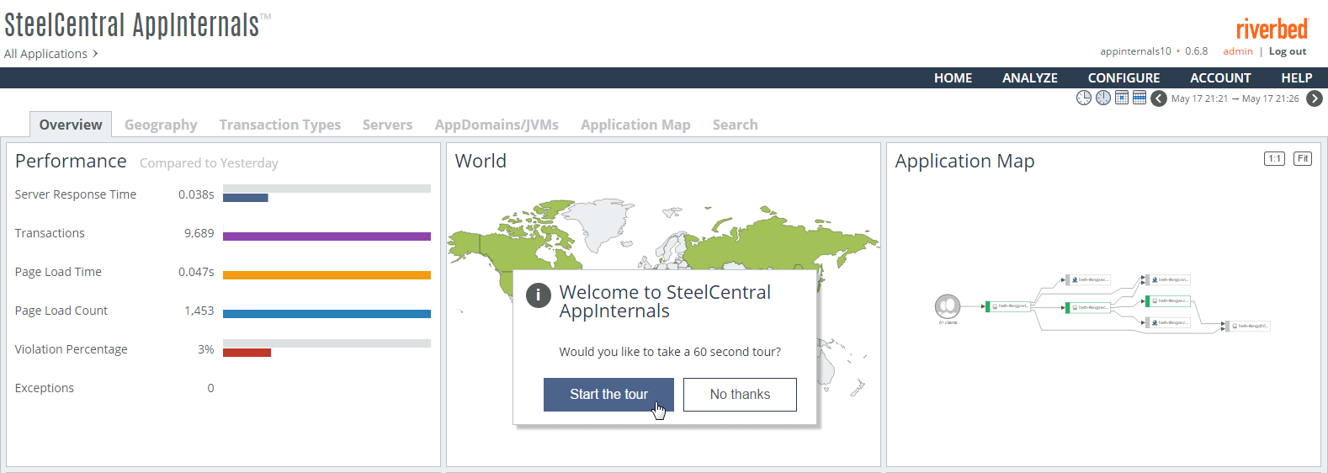Open the HOME menu

coord(953,77)
